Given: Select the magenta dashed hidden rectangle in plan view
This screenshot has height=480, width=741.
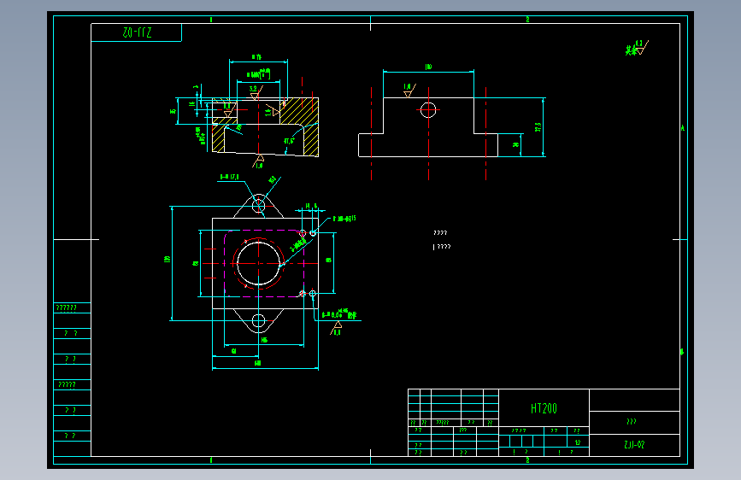Looking at the screenshot, I should [264, 264].
